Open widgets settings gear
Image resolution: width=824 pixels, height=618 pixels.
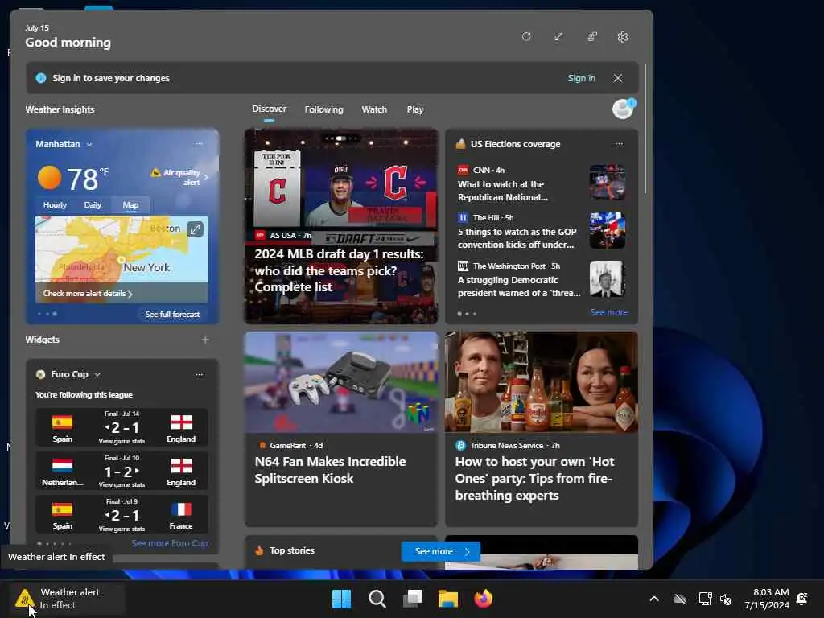pos(623,37)
